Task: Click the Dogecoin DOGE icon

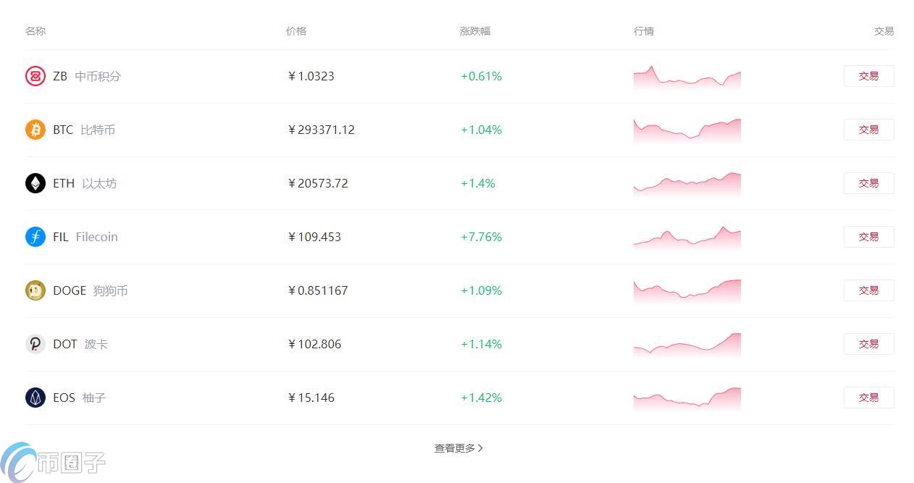Action: pyautogui.click(x=35, y=290)
